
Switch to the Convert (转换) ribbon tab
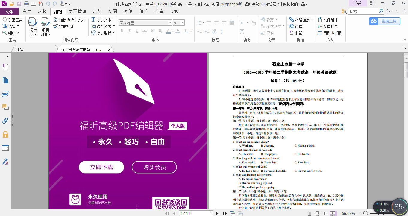pos(43,12)
